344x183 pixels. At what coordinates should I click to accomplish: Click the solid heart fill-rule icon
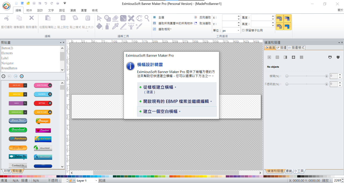338,57
